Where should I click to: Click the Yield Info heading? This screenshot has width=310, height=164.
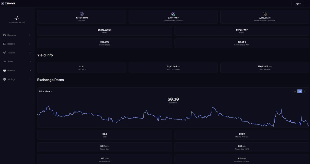click(x=45, y=55)
